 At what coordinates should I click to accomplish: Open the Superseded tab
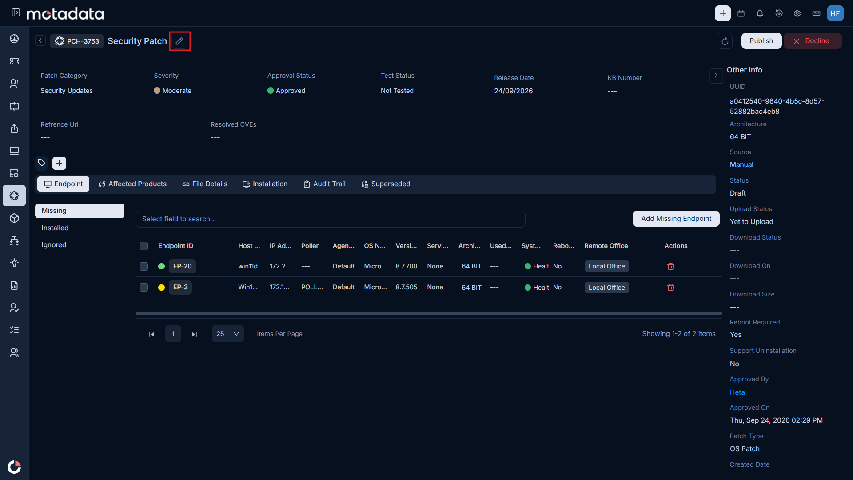tap(386, 184)
